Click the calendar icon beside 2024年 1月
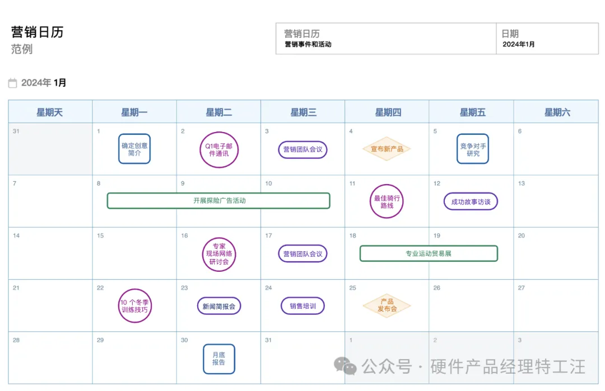Screen dimensions: 605x391 [13, 82]
